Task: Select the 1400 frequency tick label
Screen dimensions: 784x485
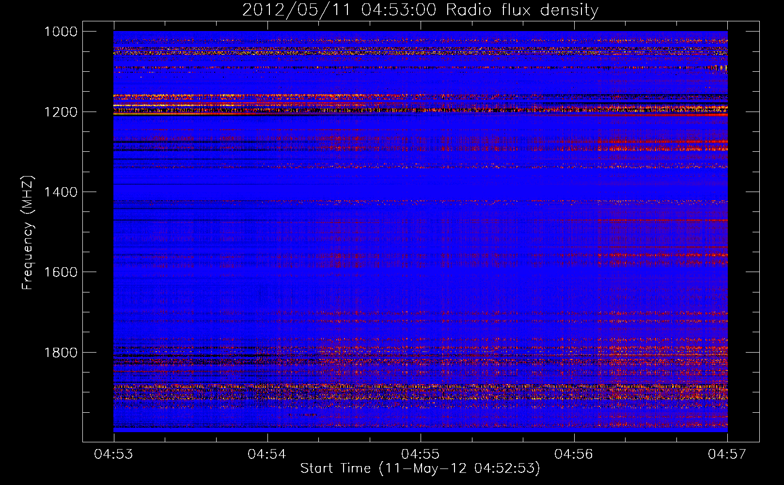Action: pos(61,192)
